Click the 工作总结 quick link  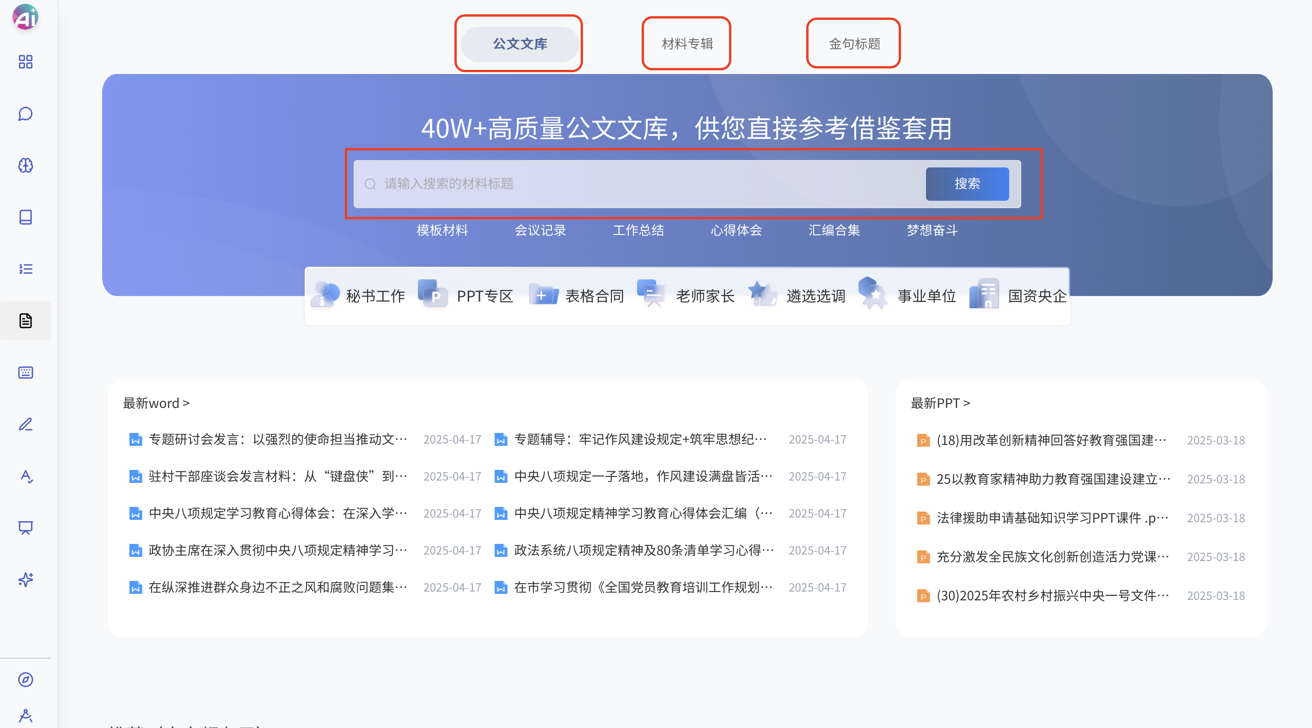click(x=638, y=230)
